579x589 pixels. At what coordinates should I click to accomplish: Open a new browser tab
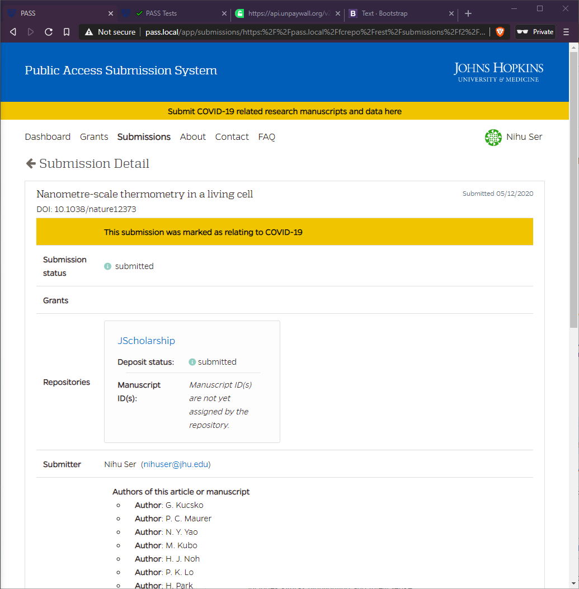(468, 13)
